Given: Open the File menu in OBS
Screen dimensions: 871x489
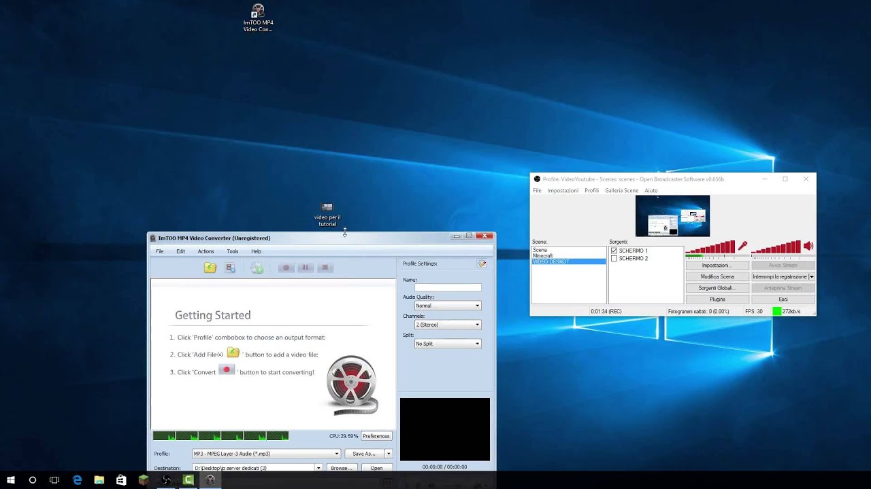Looking at the screenshot, I should [537, 191].
